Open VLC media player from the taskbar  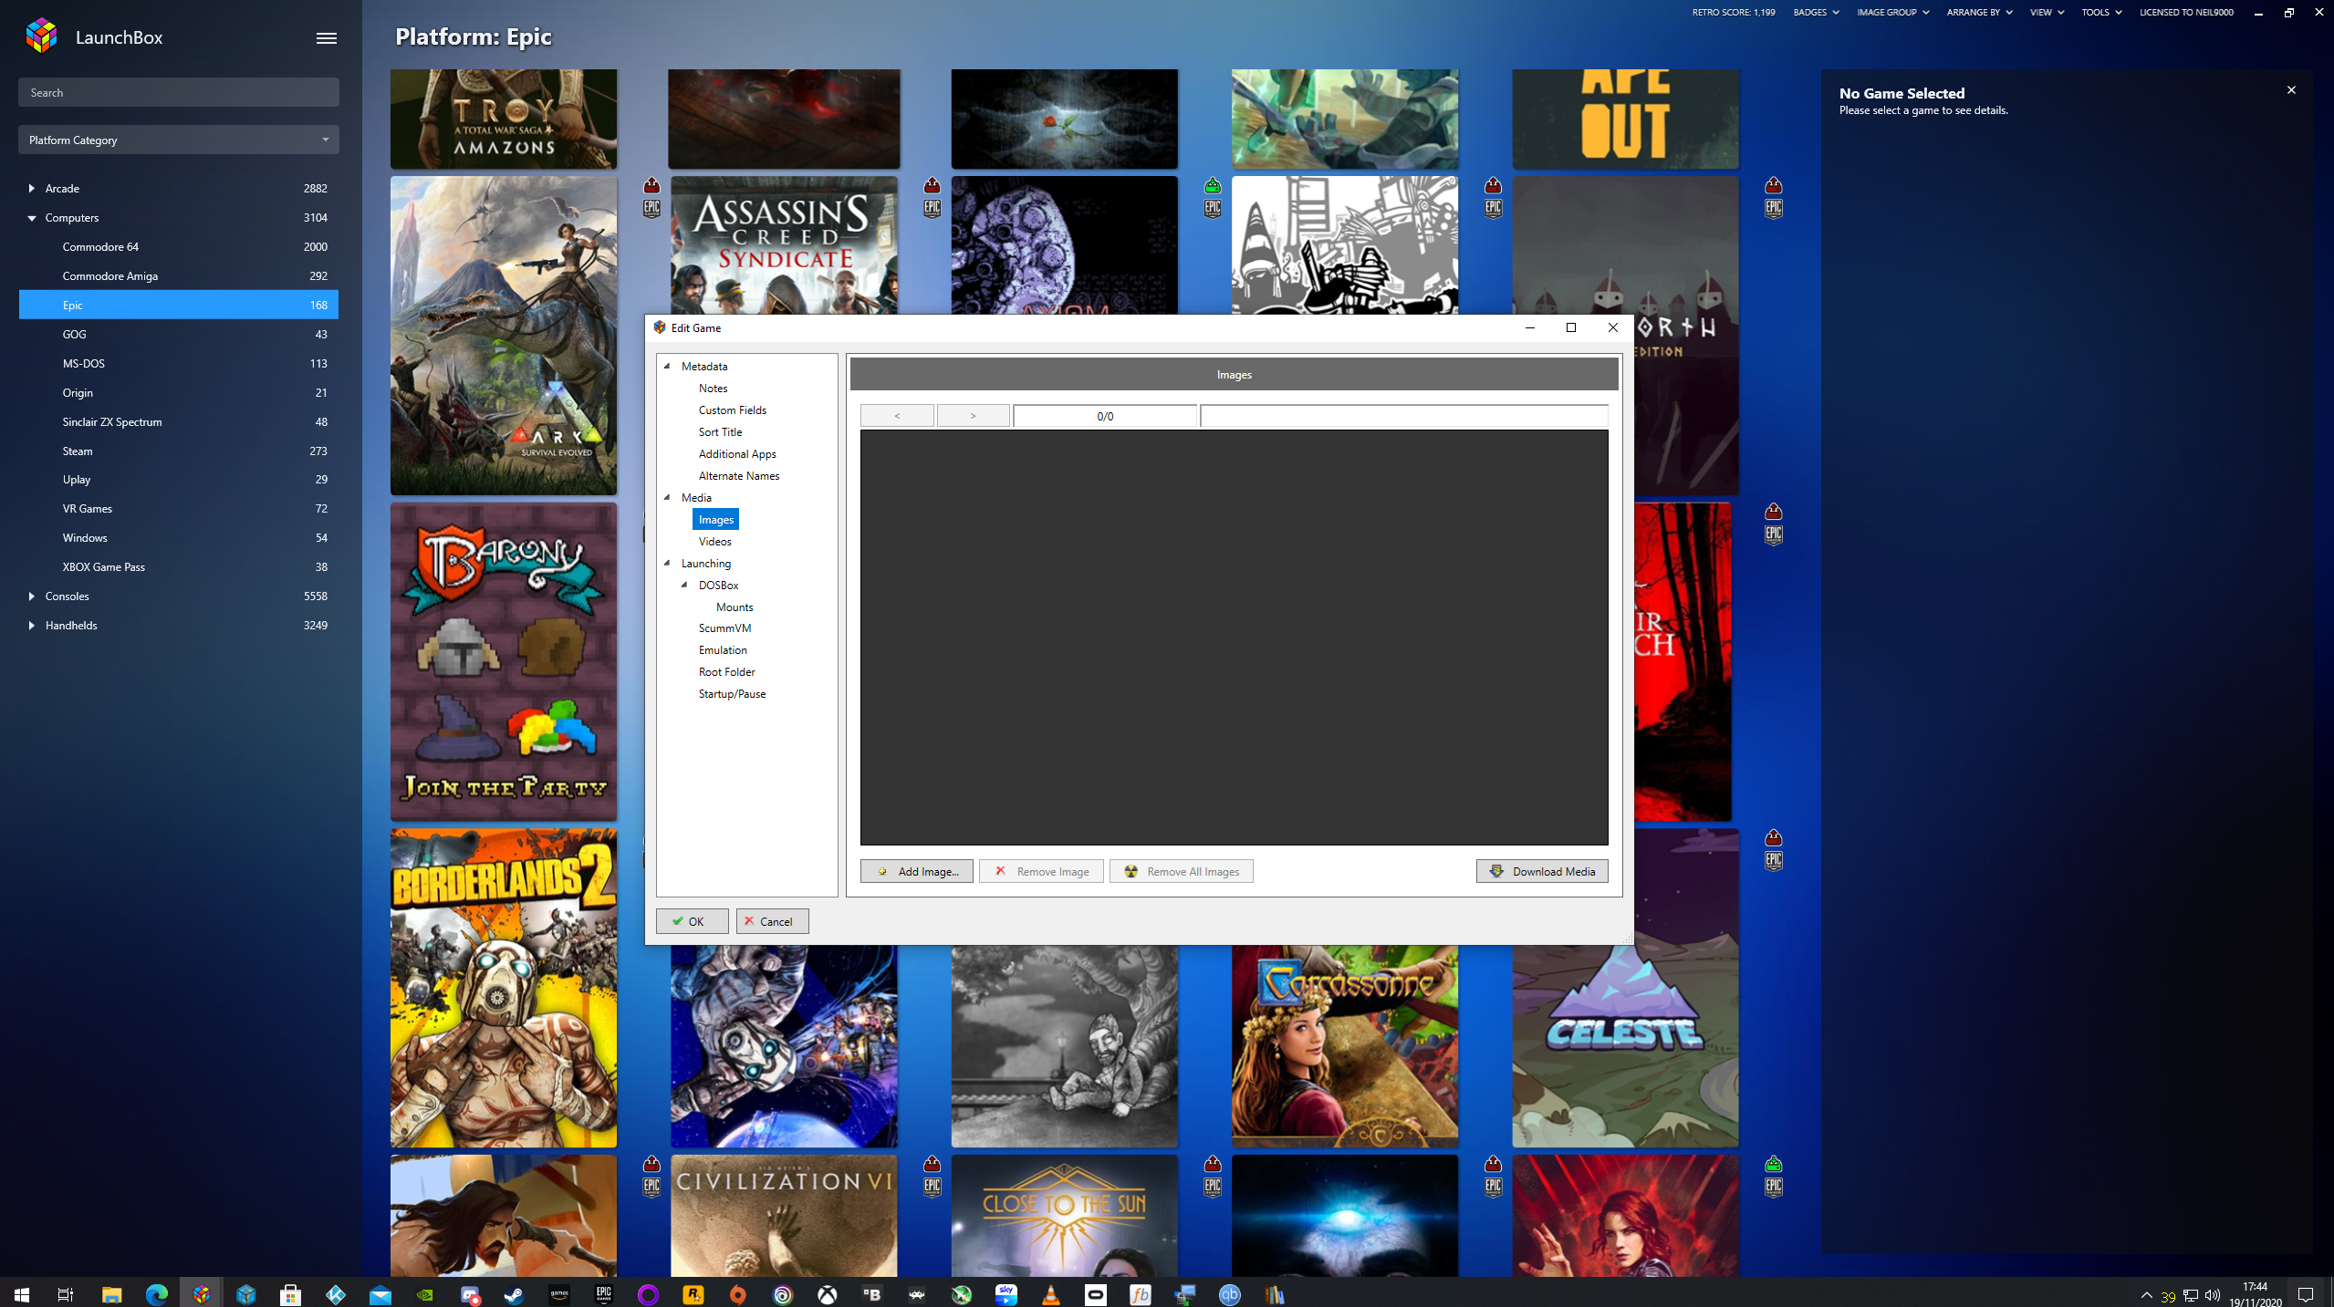coord(1050,1294)
